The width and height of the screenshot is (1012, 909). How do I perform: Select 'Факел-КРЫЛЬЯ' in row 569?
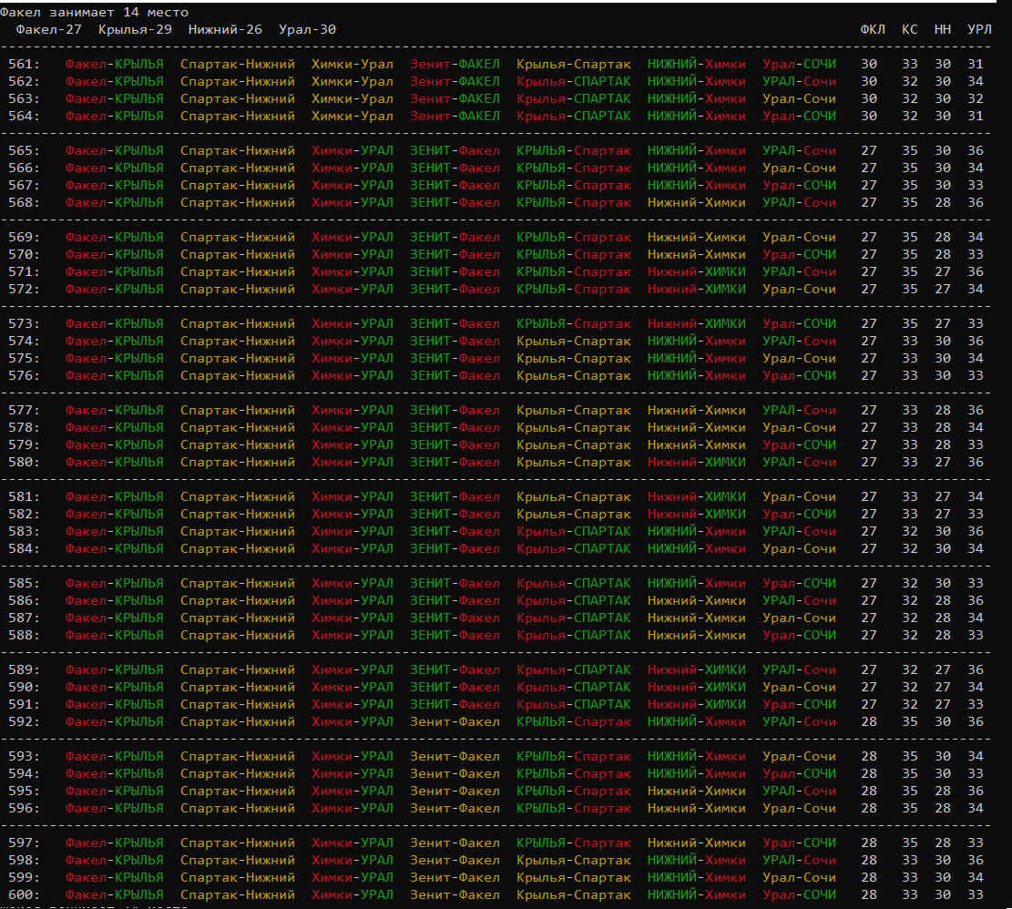click(114, 238)
